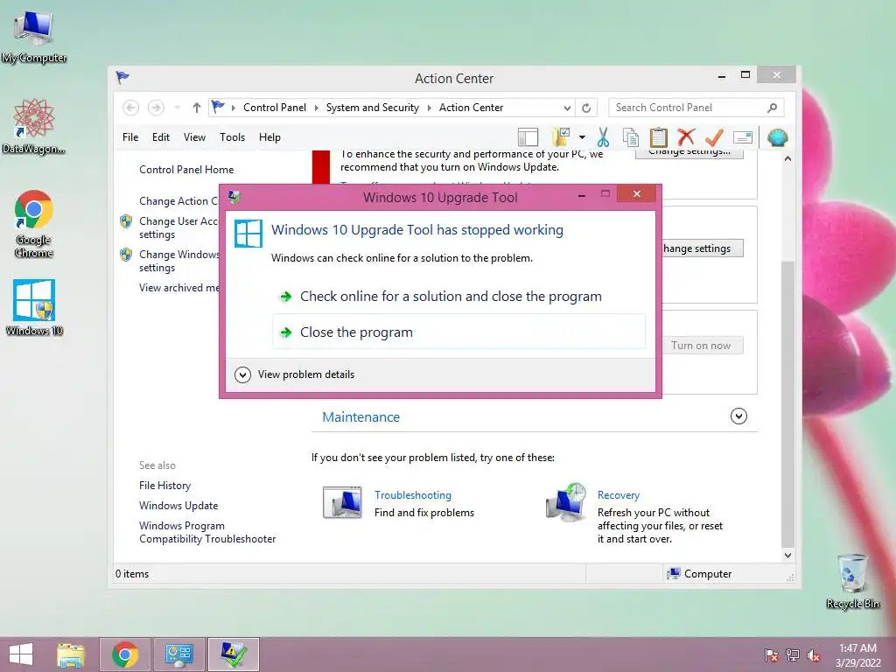Open the File menu
Screen dimensions: 896x672
[x=130, y=137]
